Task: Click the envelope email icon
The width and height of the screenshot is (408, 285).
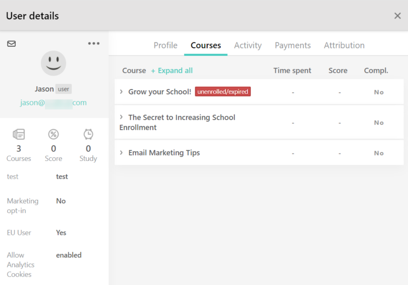Action: coord(11,44)
